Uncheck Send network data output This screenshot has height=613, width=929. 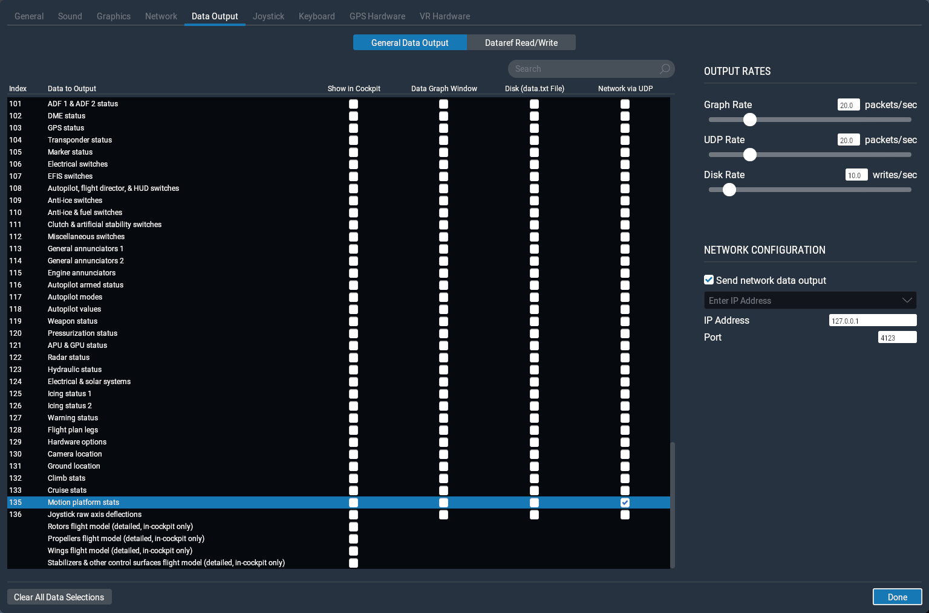pyautogui.click(x=709, y=280)
